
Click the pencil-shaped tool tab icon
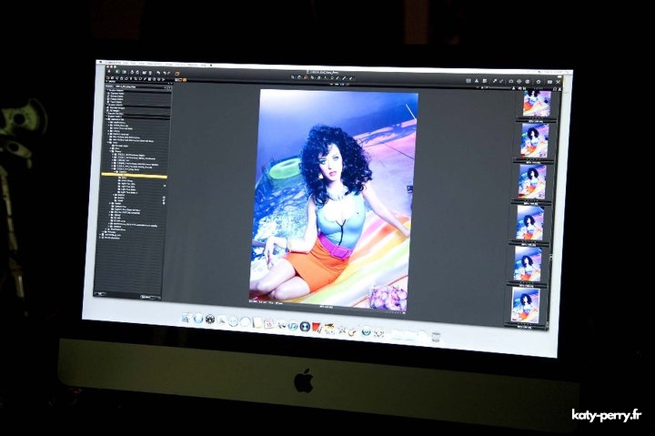point(145,78)
